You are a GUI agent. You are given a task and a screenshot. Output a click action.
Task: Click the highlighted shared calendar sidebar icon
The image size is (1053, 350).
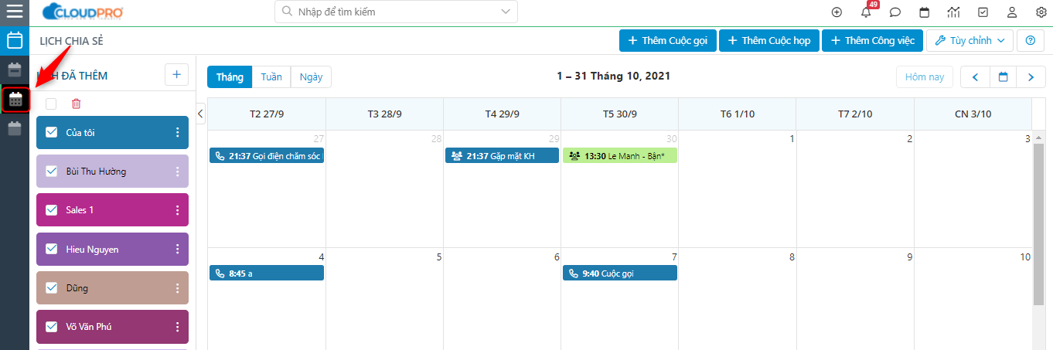[15, 99]
